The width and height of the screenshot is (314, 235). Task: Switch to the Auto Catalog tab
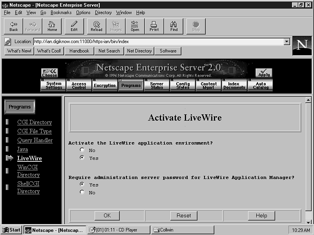coord(260,85)
